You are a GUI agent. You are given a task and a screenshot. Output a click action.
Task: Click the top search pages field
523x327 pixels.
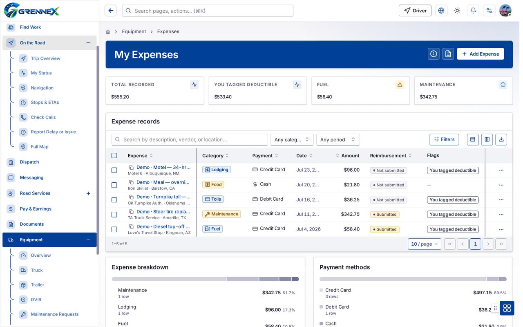tap(208, 11)
